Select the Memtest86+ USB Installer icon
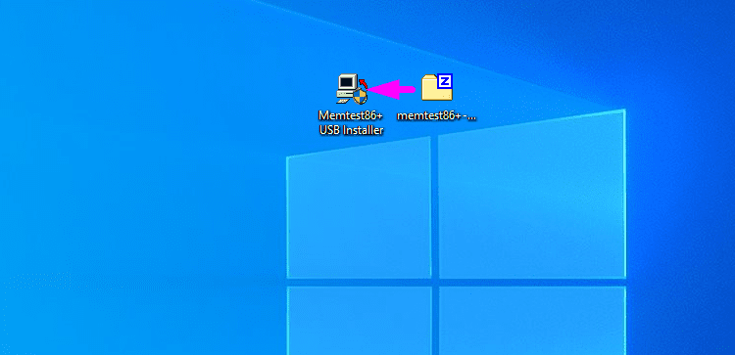Image resolution: width=735 pixels, height=355 pixels. pos(352,88)
